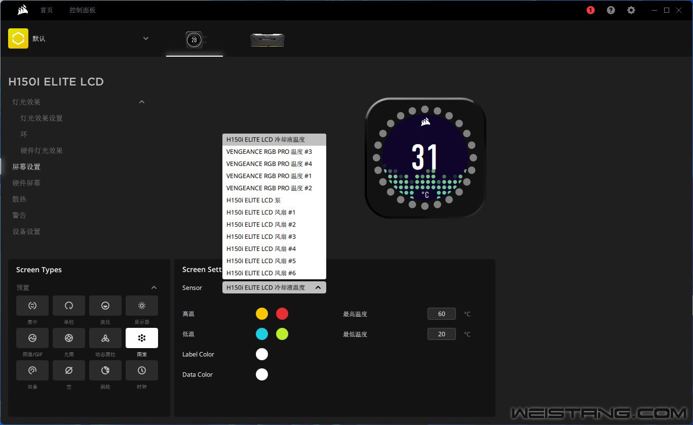Open the 控制面板 dashboard tab
This screenshot has height=425, width=693.
click(83, 10)
